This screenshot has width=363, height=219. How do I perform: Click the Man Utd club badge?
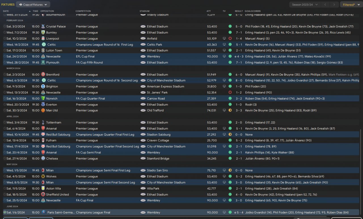(43, 110)
